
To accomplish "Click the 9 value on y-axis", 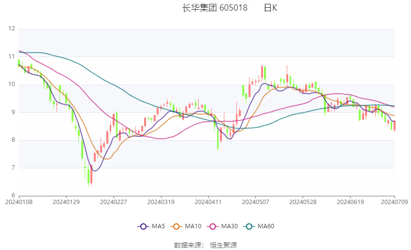I will pos(13,112).
